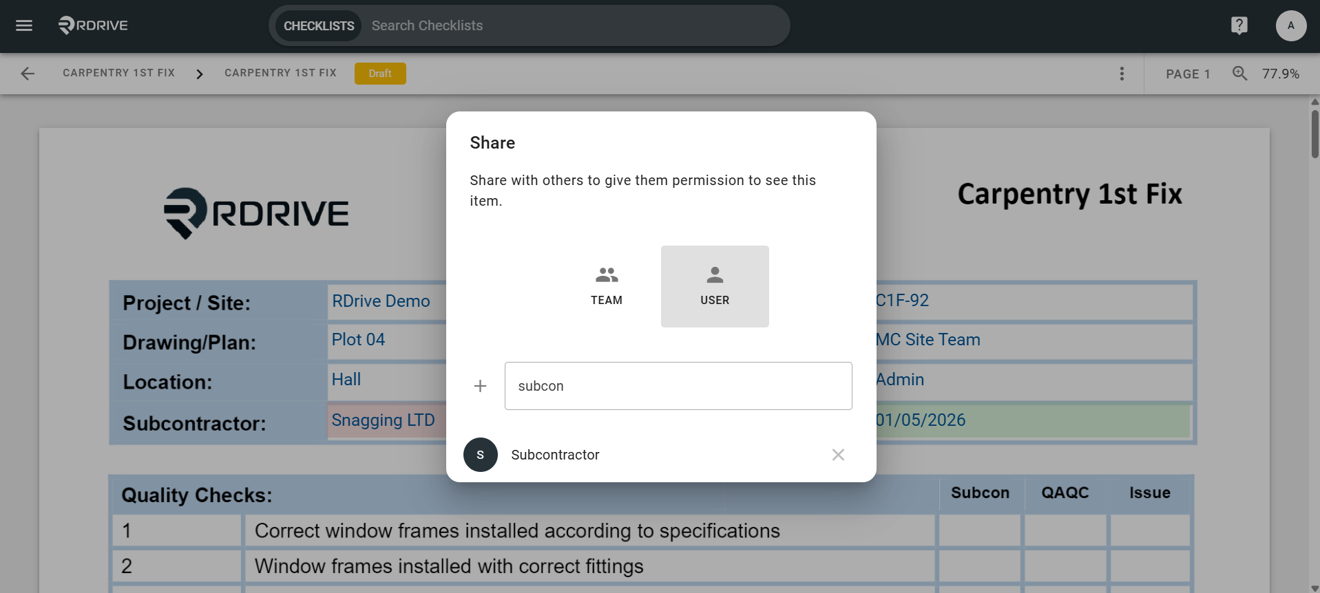Click the Plot 04 drawing field
Image resolution: width=1320 pixels, height=593 pixels.
[x=387, y=341]
